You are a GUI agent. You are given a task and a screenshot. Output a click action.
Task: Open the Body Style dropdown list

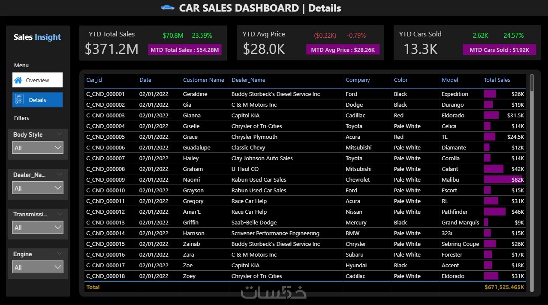click(x=37, y=148)
